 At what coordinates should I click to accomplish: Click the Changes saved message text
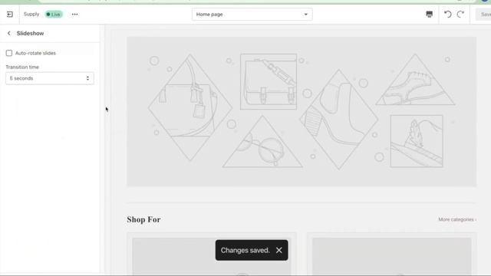[245, 250]
